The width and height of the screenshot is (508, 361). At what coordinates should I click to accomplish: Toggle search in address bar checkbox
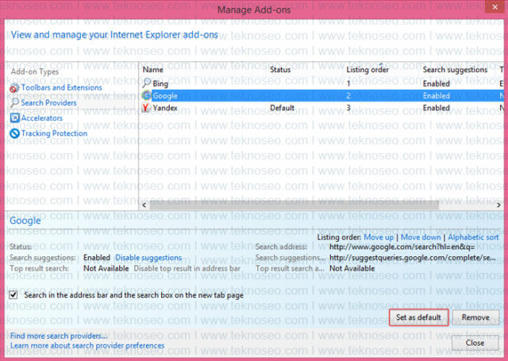[13, 294]
